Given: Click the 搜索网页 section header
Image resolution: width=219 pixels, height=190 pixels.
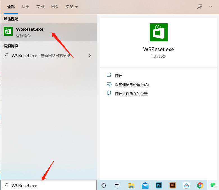Looking at the screenshot, I should pyautogui.click(x=11, y=46).
